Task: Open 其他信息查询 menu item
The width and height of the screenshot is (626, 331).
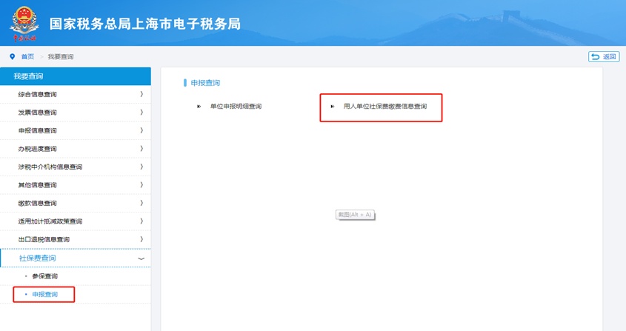Action: pyautogui.click(x=76, y=185)
